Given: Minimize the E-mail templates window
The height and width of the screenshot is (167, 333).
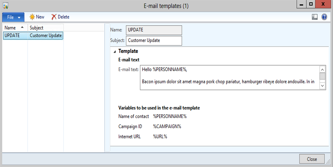Looking at the screenshot, I should [x=301, y=5].
